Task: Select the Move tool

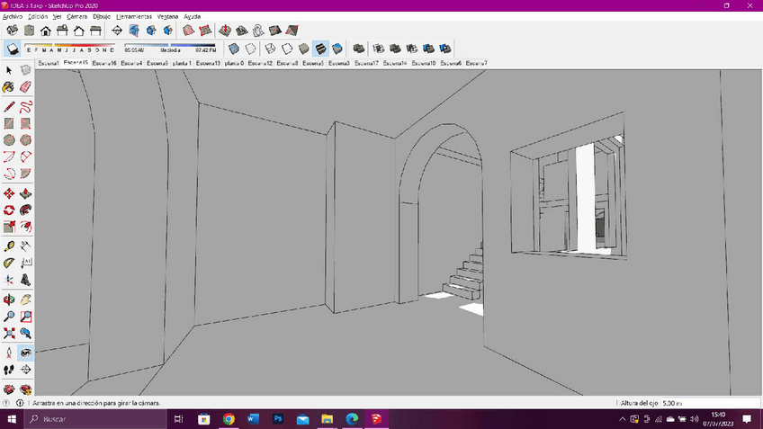Action: click(x=9, y=192)
